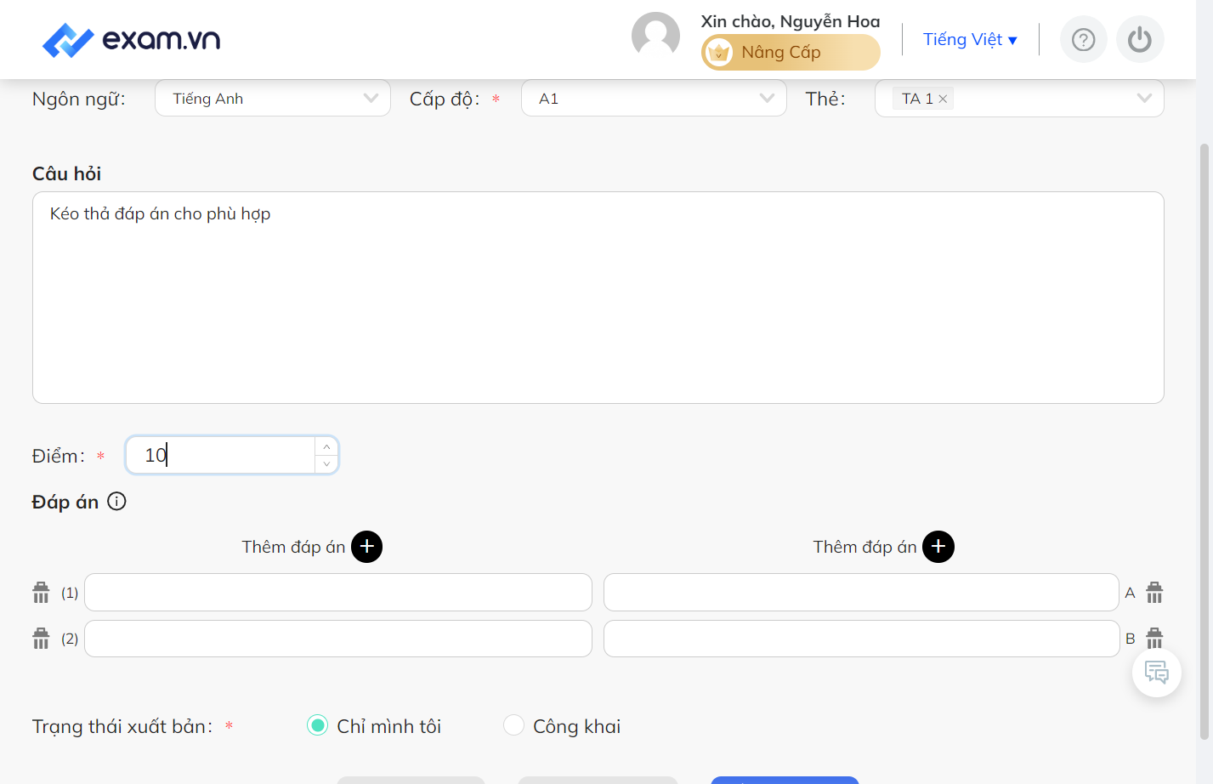The width and height of the screenshot is (1213, 784).
Task: Select the Công khai radio option
Action: 513,725
